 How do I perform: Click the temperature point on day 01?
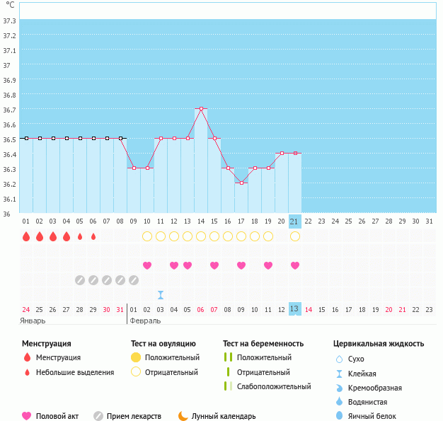click(x=26, y=139)
